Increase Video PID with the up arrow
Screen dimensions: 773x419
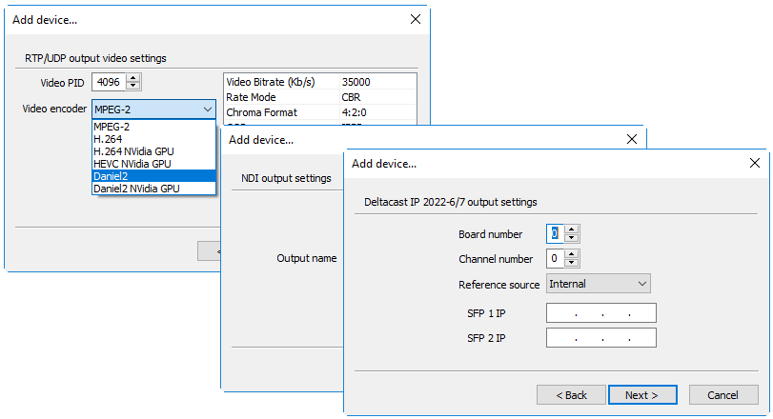[x=132, y=78]
